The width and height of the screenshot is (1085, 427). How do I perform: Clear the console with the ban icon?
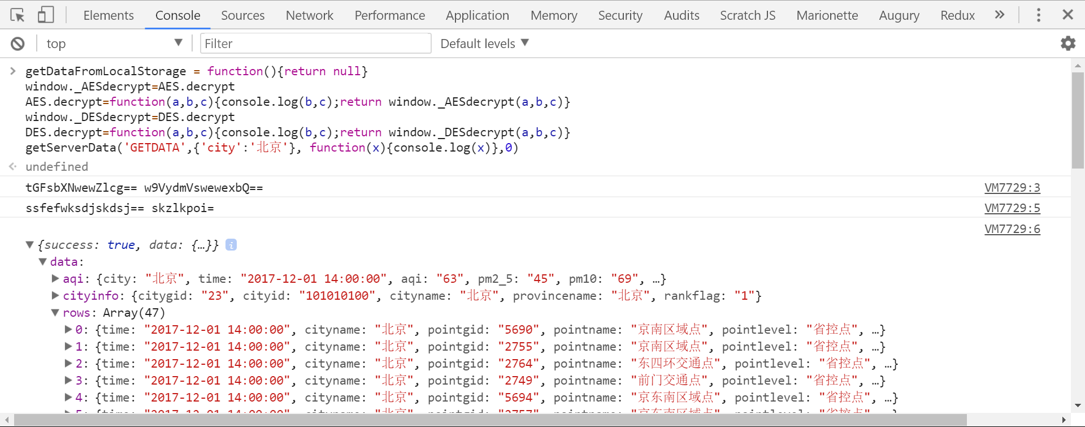point(18,44)
